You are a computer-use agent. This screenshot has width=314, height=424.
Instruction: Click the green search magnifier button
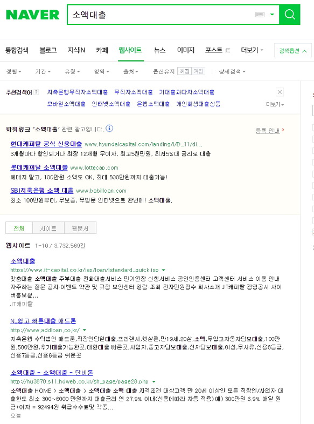click(289, 15)
